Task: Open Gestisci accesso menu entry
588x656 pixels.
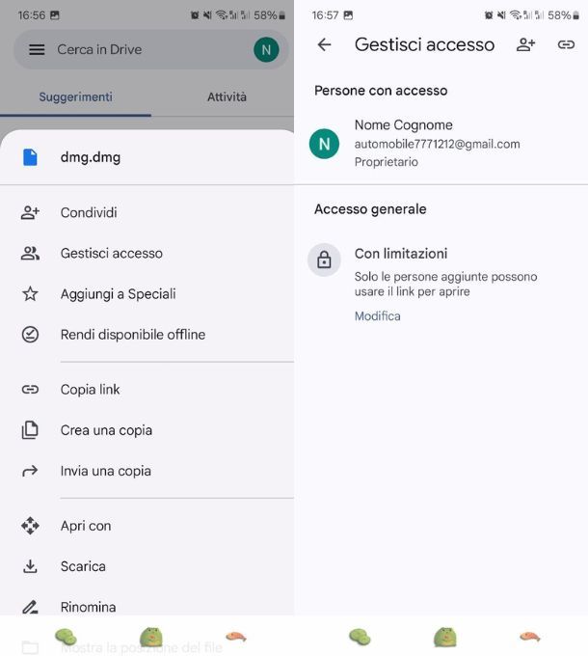Action: [x=112, y=253]
